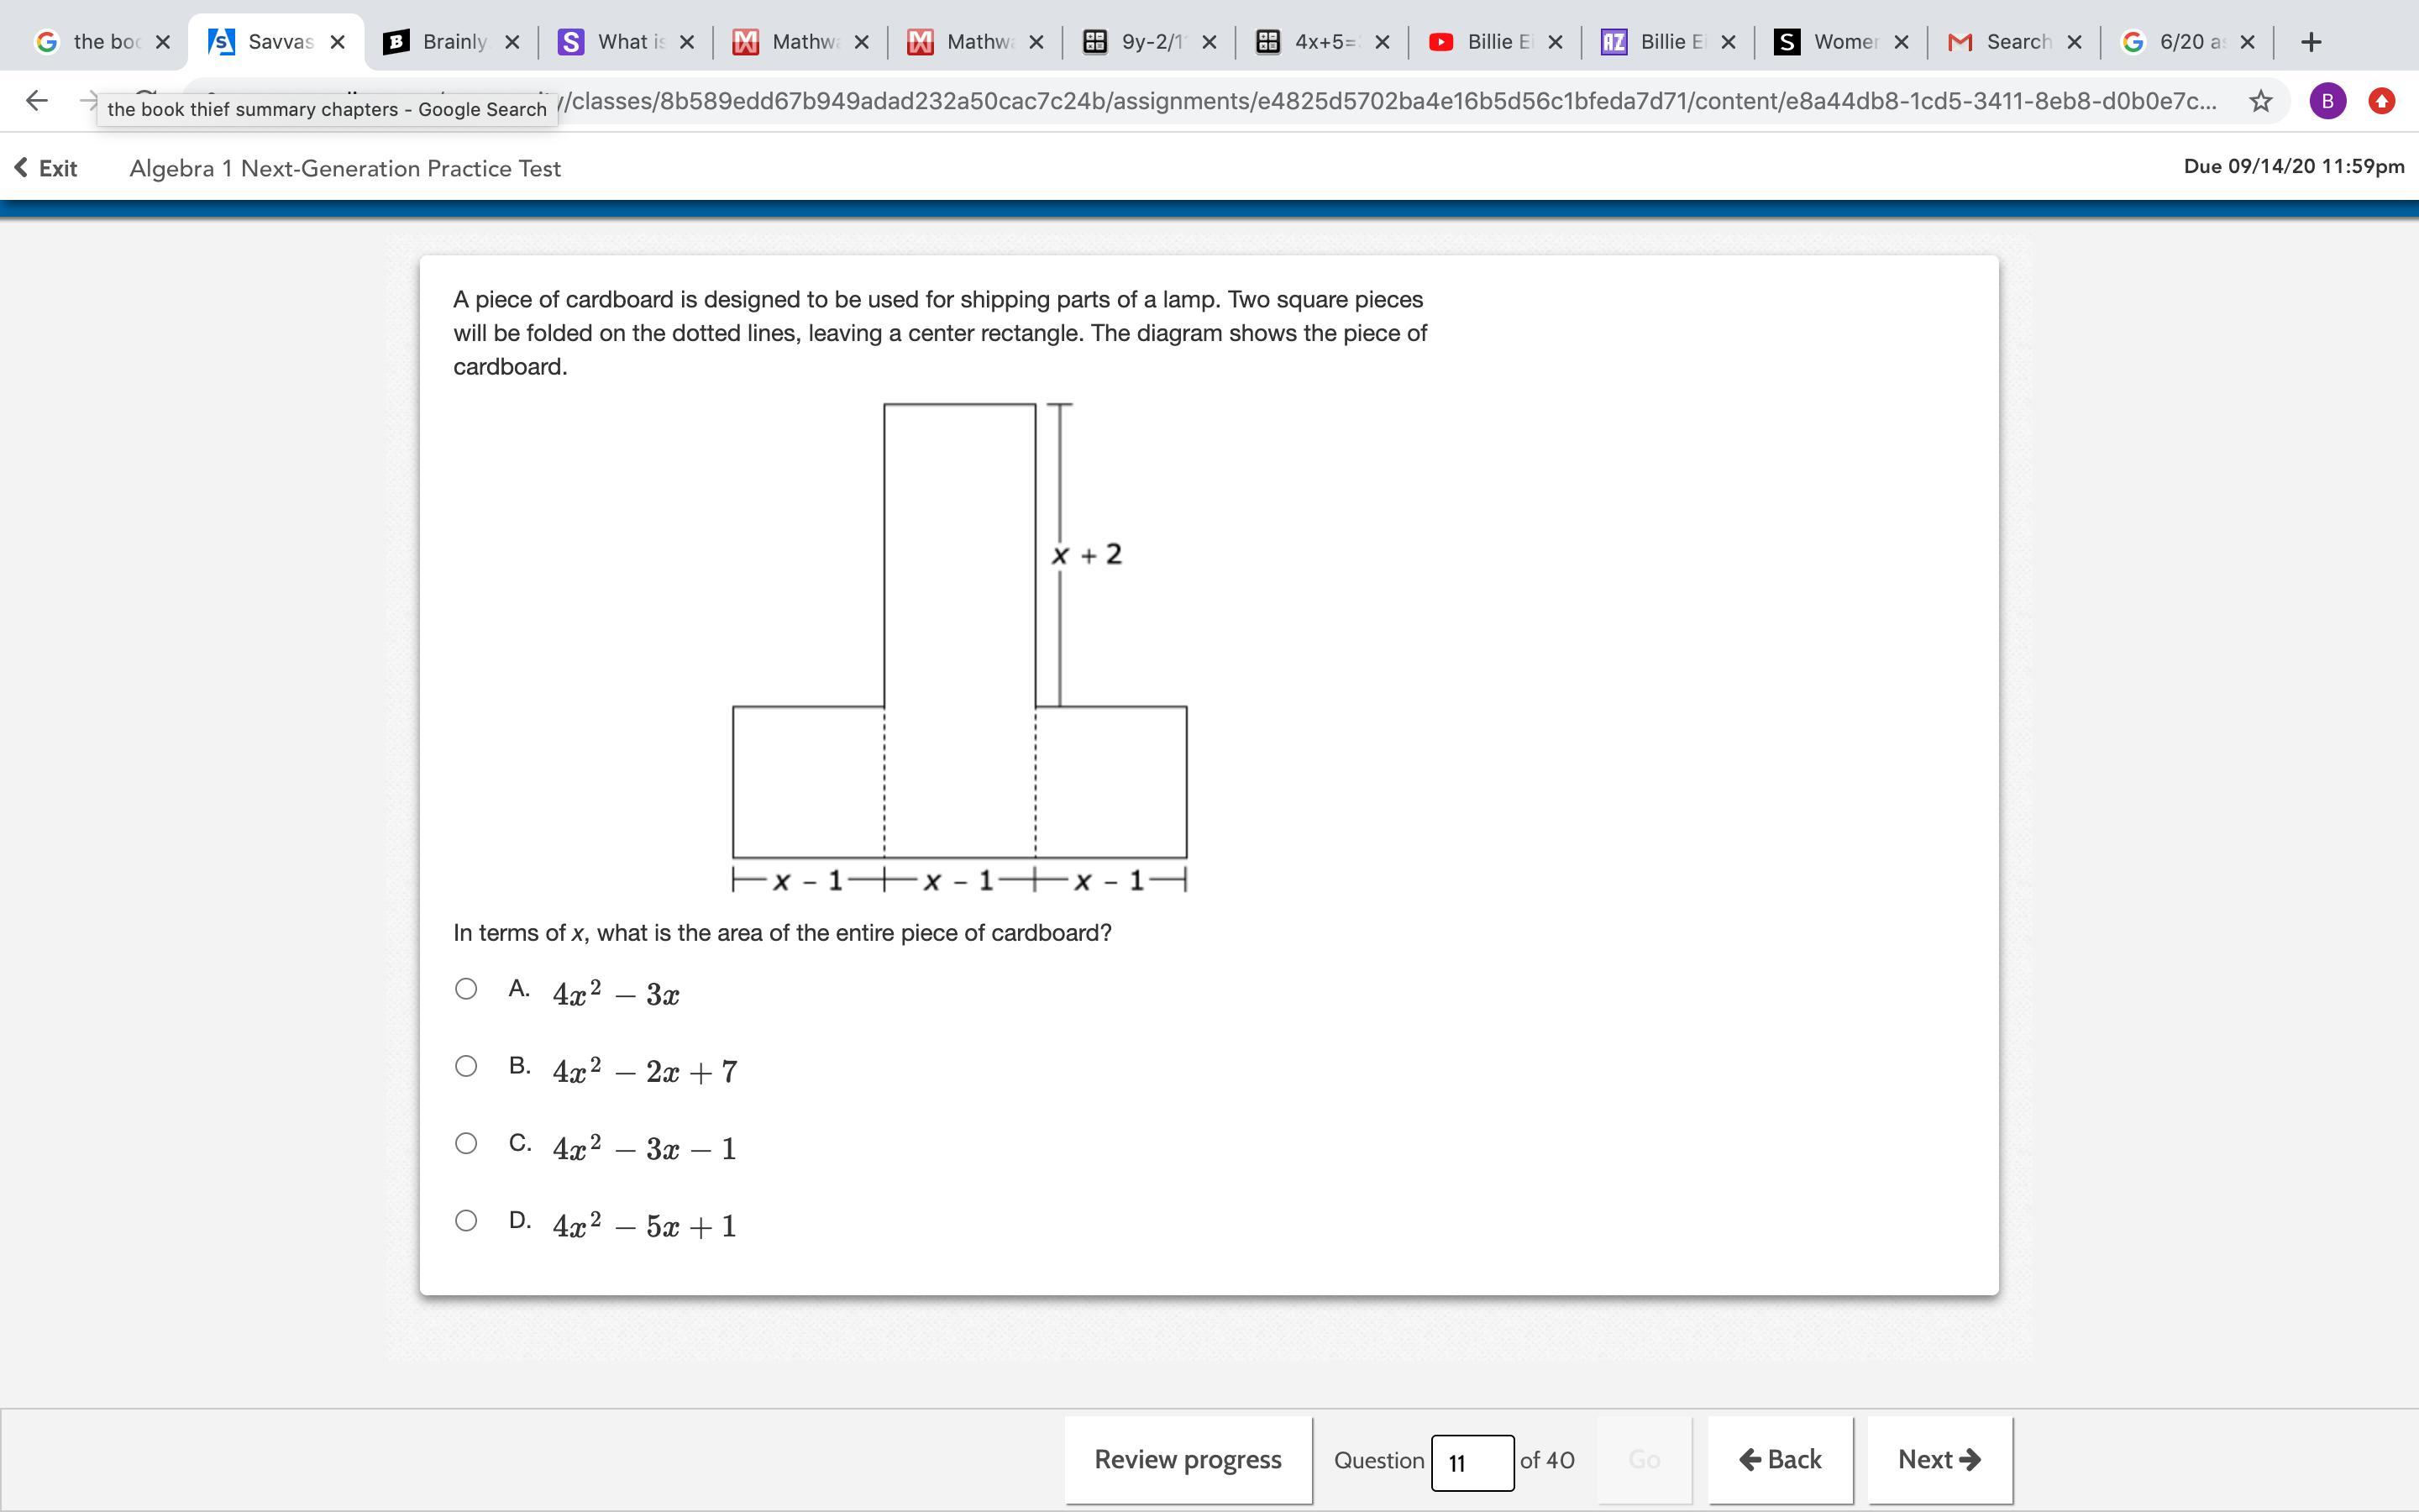Open a new tab with plus icon

[x=2311, y=42]
